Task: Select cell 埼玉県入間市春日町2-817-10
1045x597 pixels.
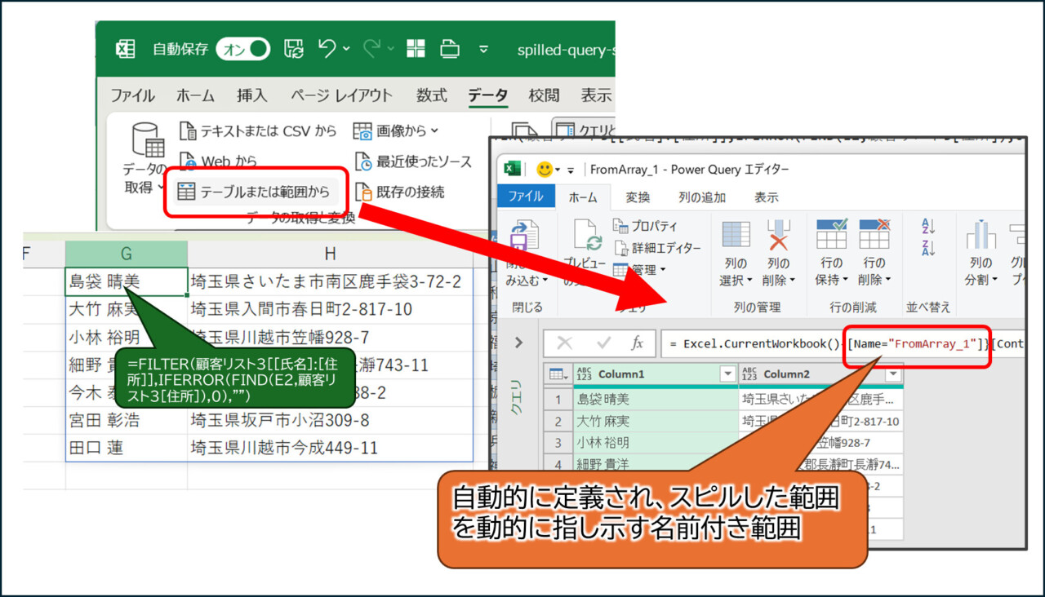Action: [x=330, y=309]
